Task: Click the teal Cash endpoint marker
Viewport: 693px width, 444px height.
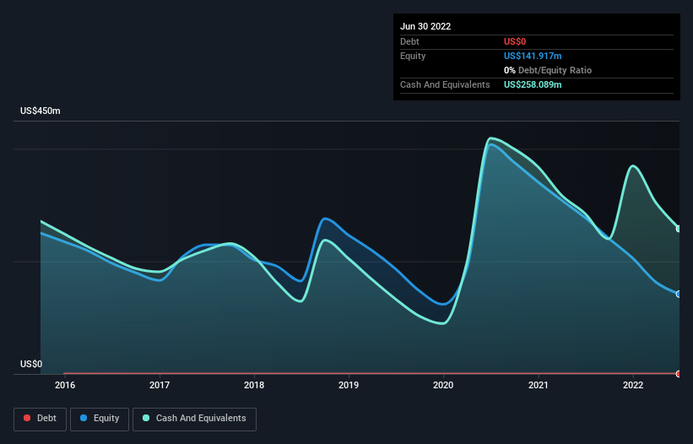Action: (x=679, y=229)
